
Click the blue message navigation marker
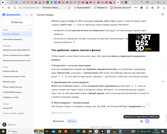(x=163, y=81)
